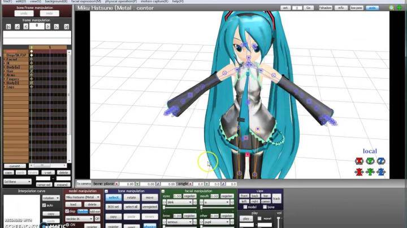Screen dimensions: 407x228
Task: Open the Sel:Bone dropdown
Action: (18, 182)
